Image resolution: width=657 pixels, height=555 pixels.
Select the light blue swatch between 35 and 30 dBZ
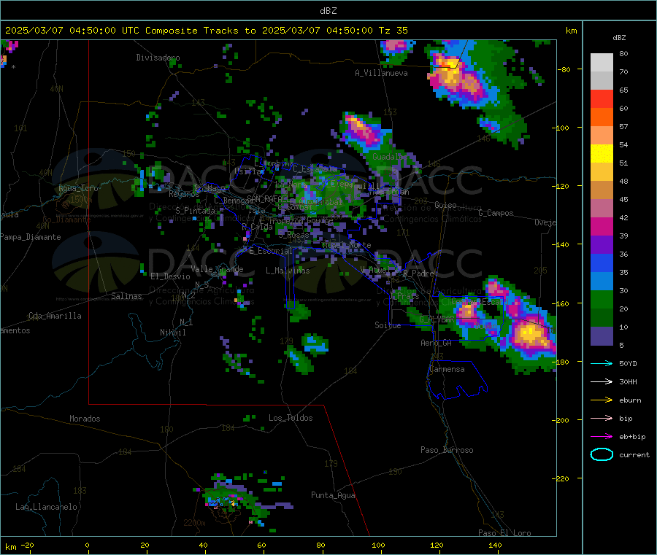602,282
